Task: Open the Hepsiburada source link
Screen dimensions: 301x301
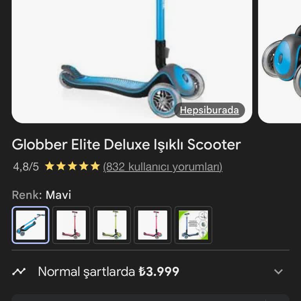Action: point(209,110)
